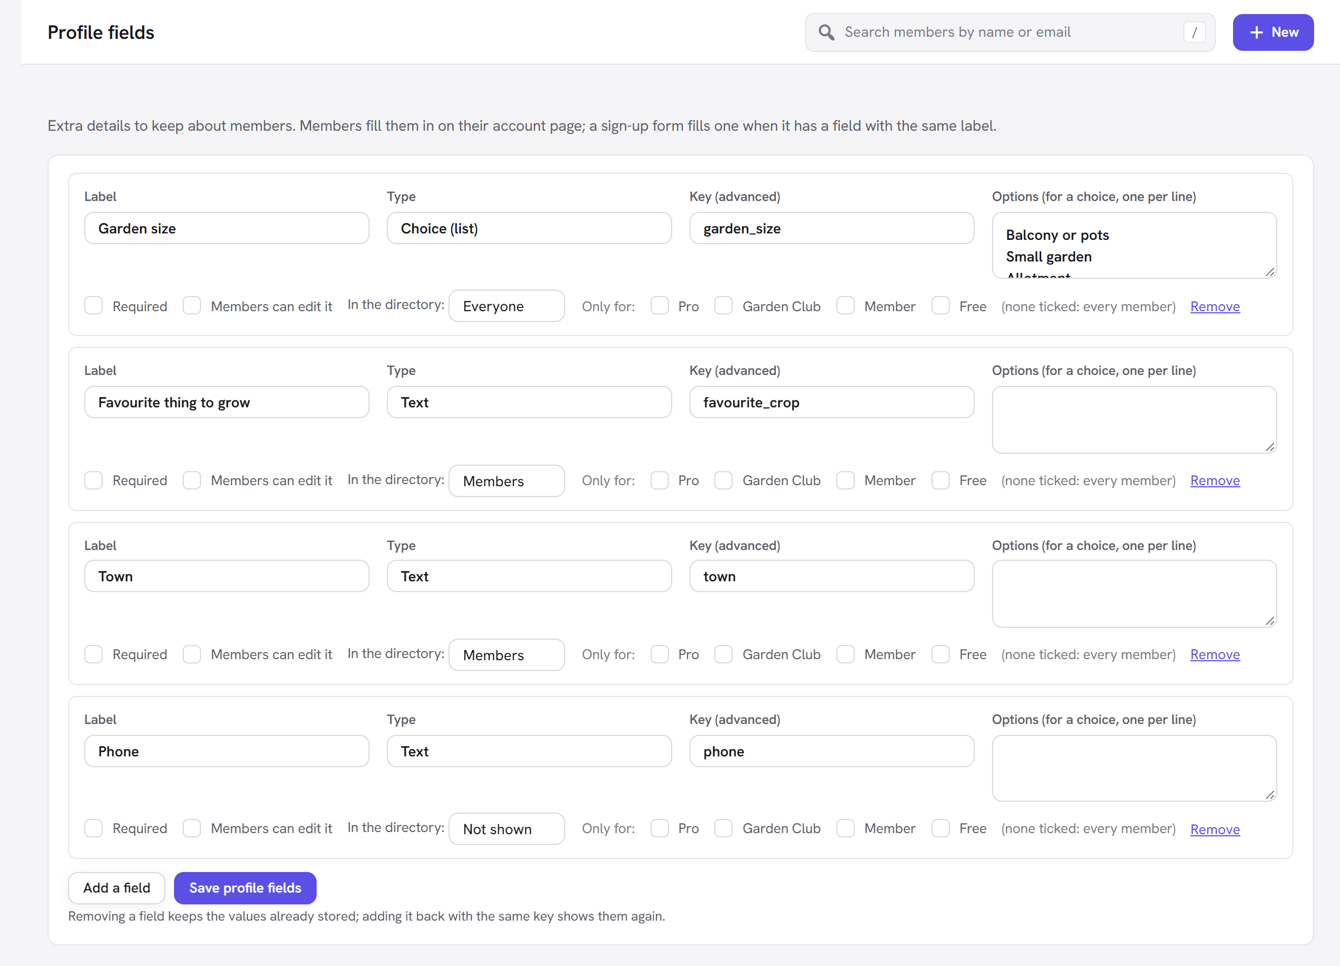The image size is (1340, 966).
Task: Click the search magnifier icon
Action: point(826,32)
